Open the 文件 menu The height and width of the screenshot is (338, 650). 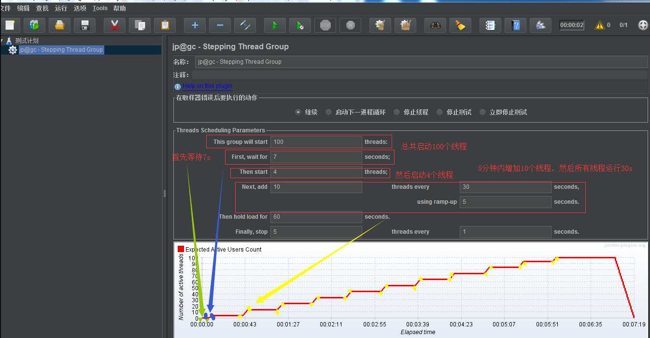(5, 8)
